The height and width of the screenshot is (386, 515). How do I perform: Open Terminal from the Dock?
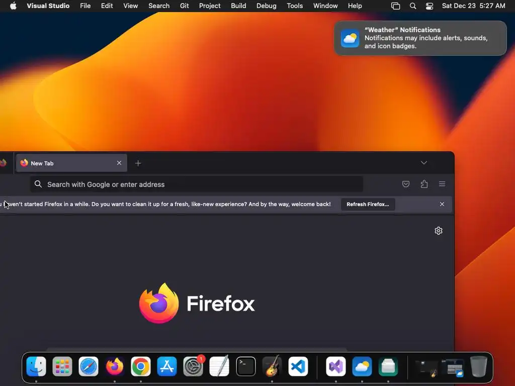coord(245,366)
